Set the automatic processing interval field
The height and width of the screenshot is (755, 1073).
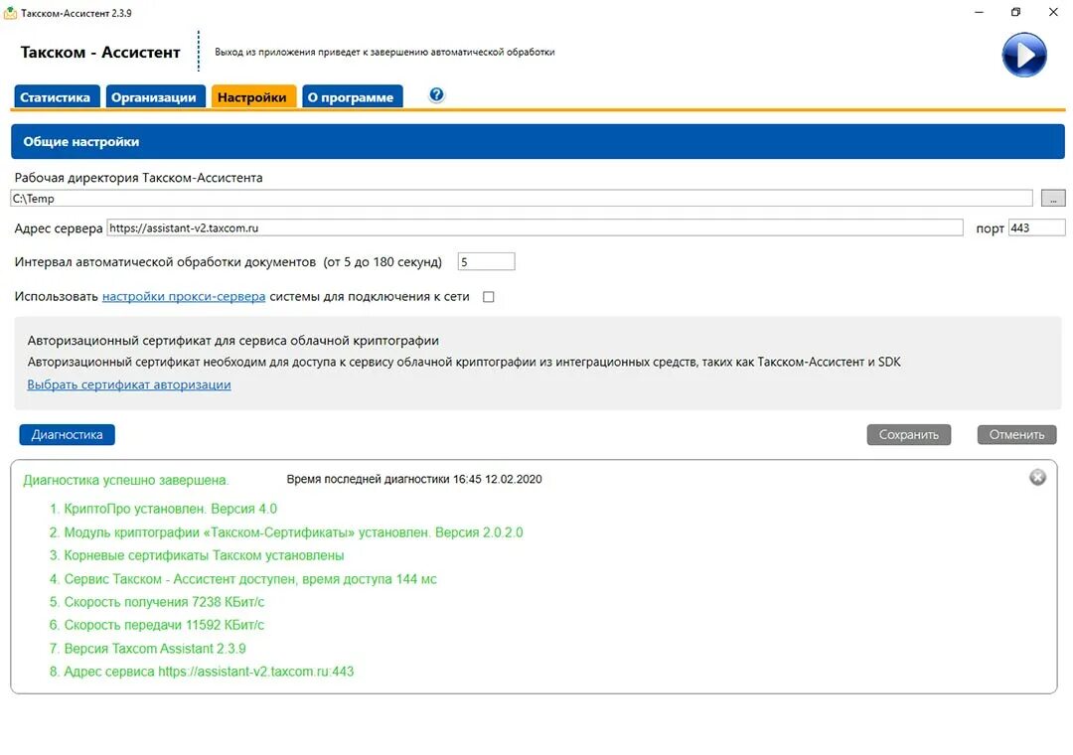486,261
